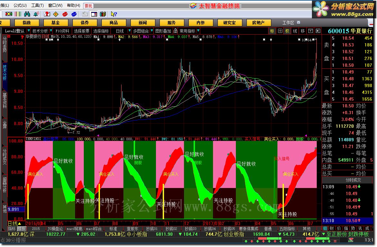
Task: Open the alarm bell alert icon
Action: (36, 14)
